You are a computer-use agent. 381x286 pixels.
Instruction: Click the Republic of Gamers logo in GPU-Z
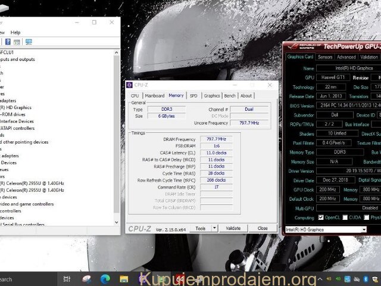point(304,46)
